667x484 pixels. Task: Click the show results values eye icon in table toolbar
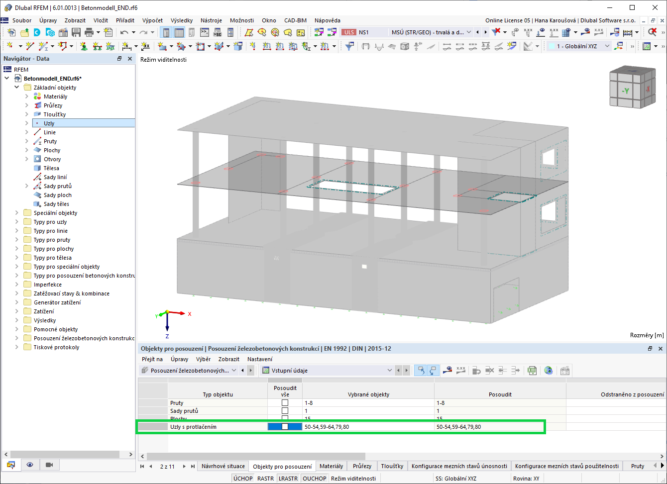point(448,371)
